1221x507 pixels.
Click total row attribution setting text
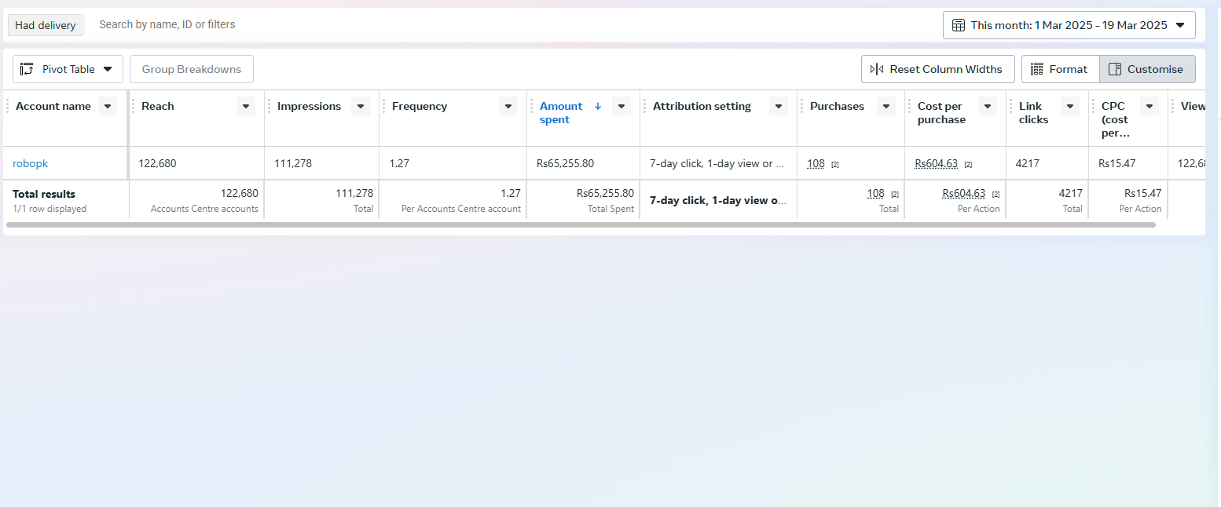point(718,200)
